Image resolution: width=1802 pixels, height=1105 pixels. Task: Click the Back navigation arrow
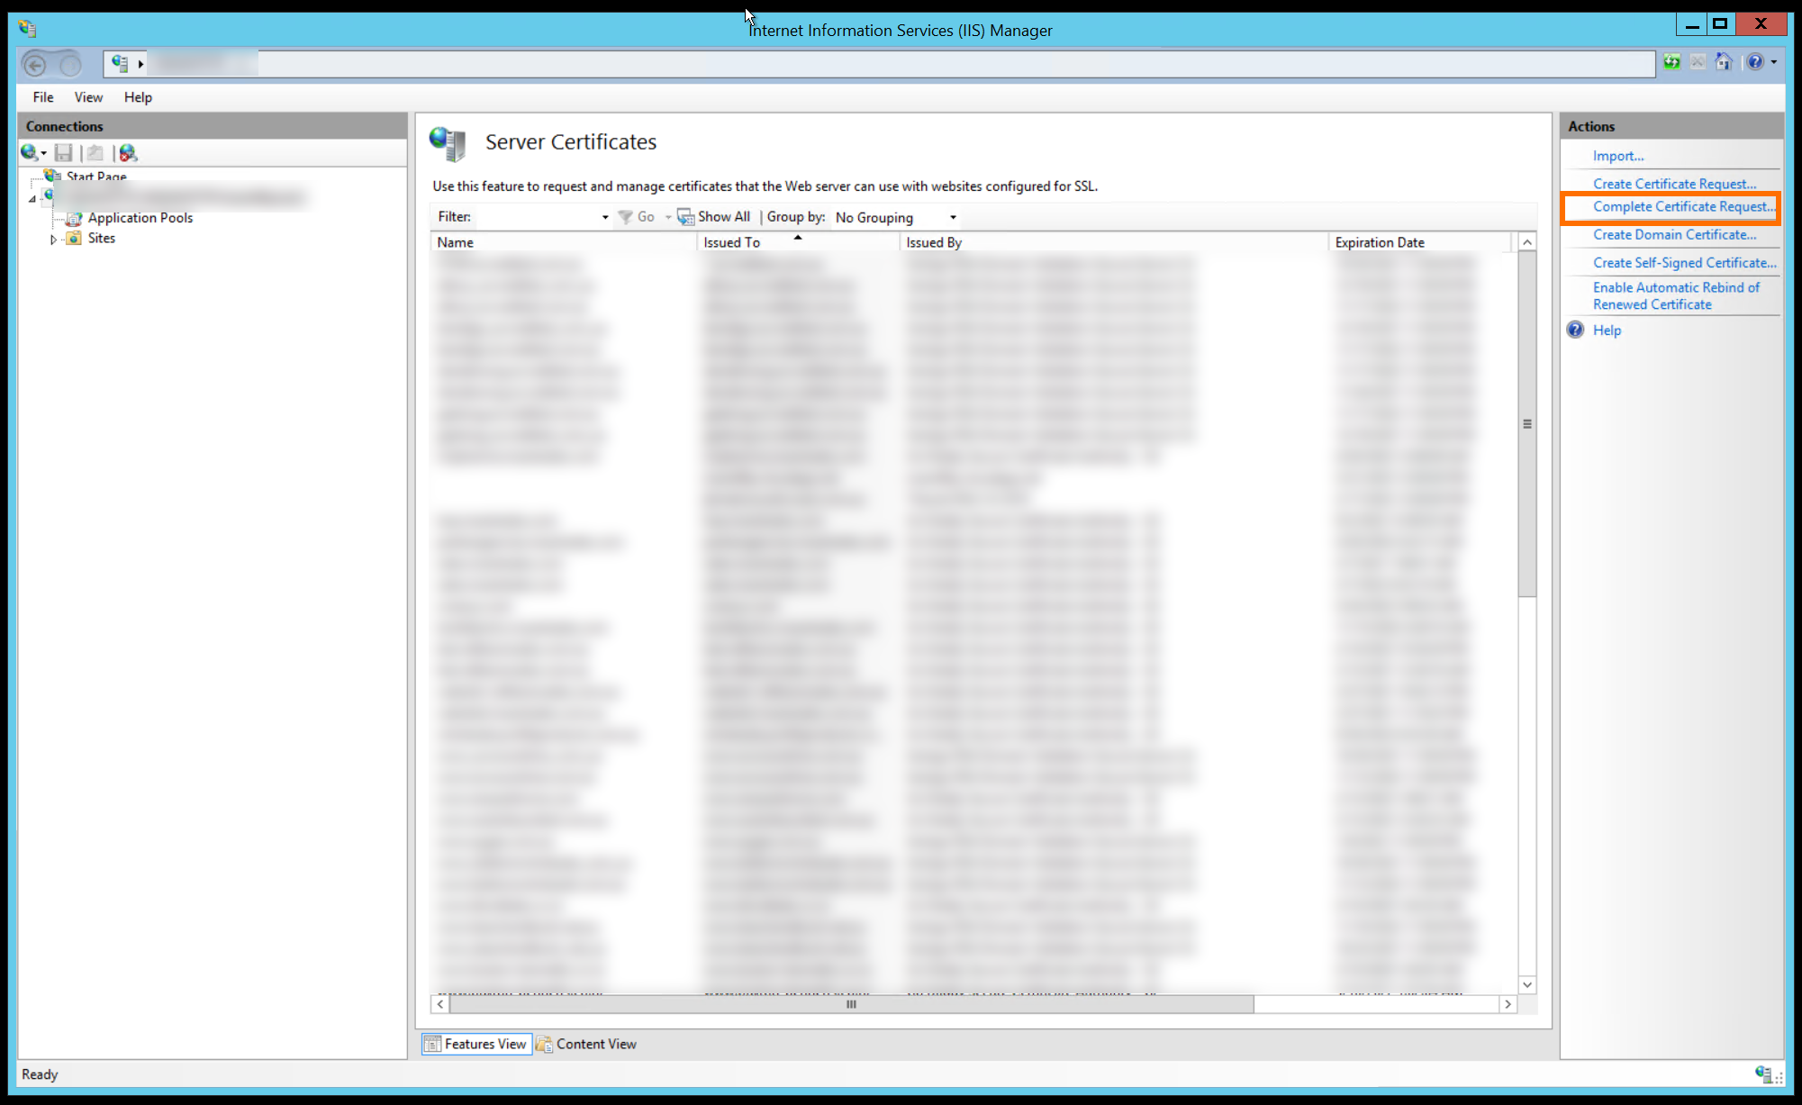click(x=36, y=64)
